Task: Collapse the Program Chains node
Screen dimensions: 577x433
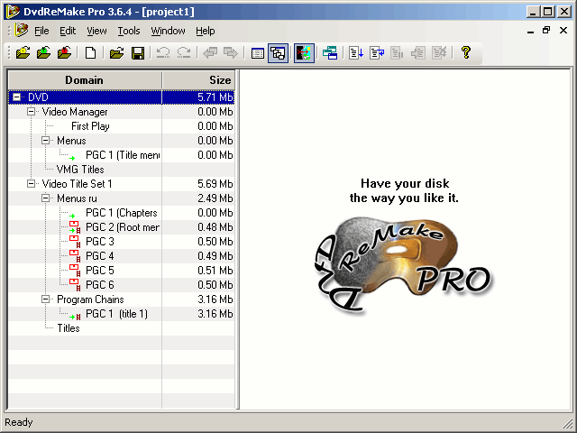Action: coord(46,299)
